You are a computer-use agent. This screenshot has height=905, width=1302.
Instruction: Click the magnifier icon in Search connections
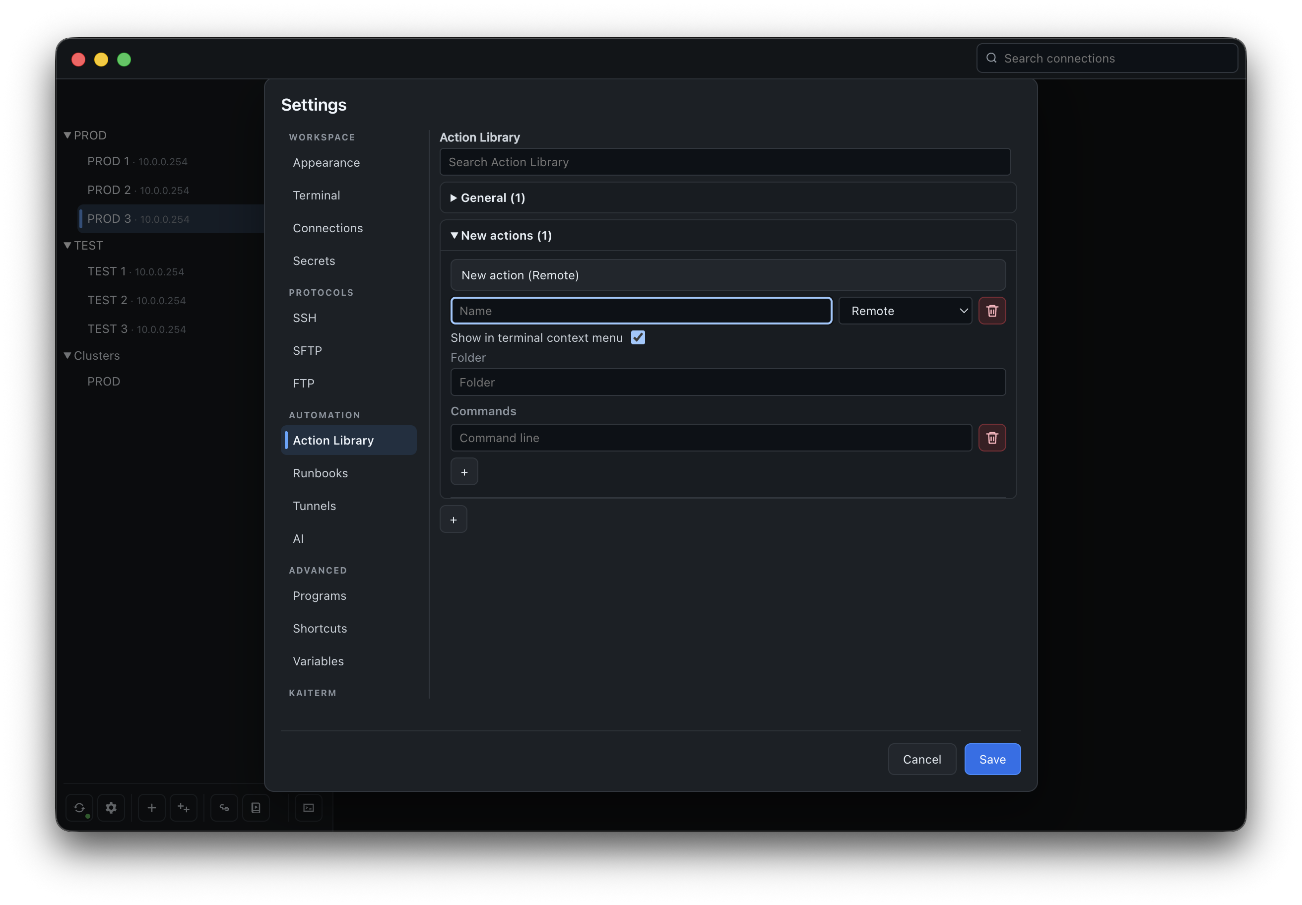[x=991, y=58]
